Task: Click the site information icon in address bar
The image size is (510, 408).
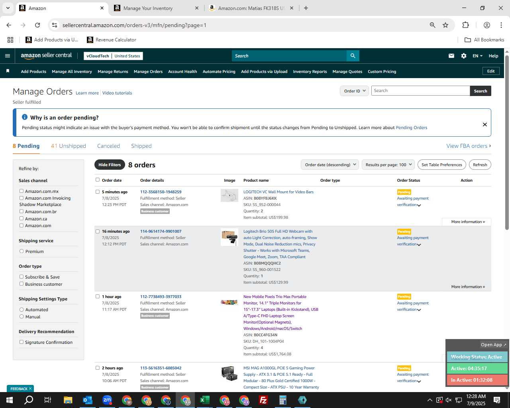Action: [55, 25]
